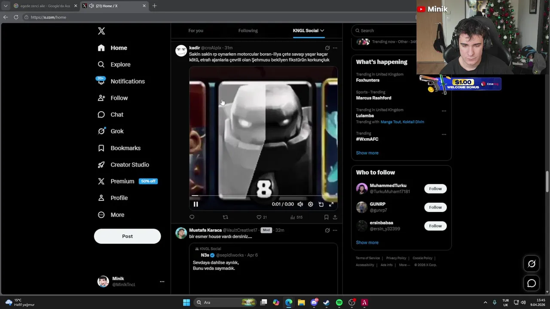Viewport: 550px width, 309px height.
Task: Click the Post button
Action: point(127,236)
